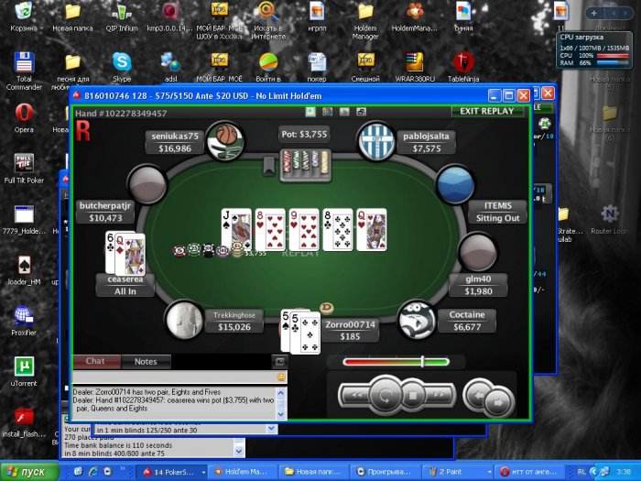Click the Zorro00714 $185 name plate

tap(350, 330)
